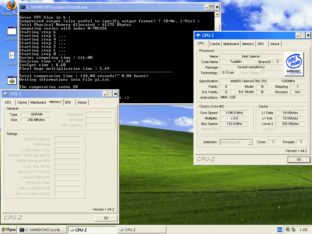Close the CPU-Z processor window
Viewport: 312px width, 234px height.
308,35
